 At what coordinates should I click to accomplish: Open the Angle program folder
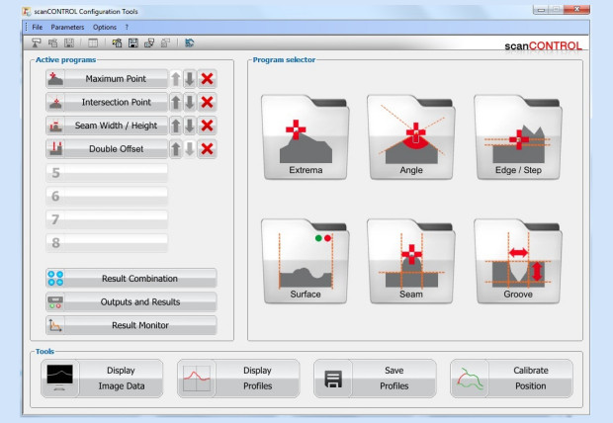pyautogui.click(x=411, y=136)
